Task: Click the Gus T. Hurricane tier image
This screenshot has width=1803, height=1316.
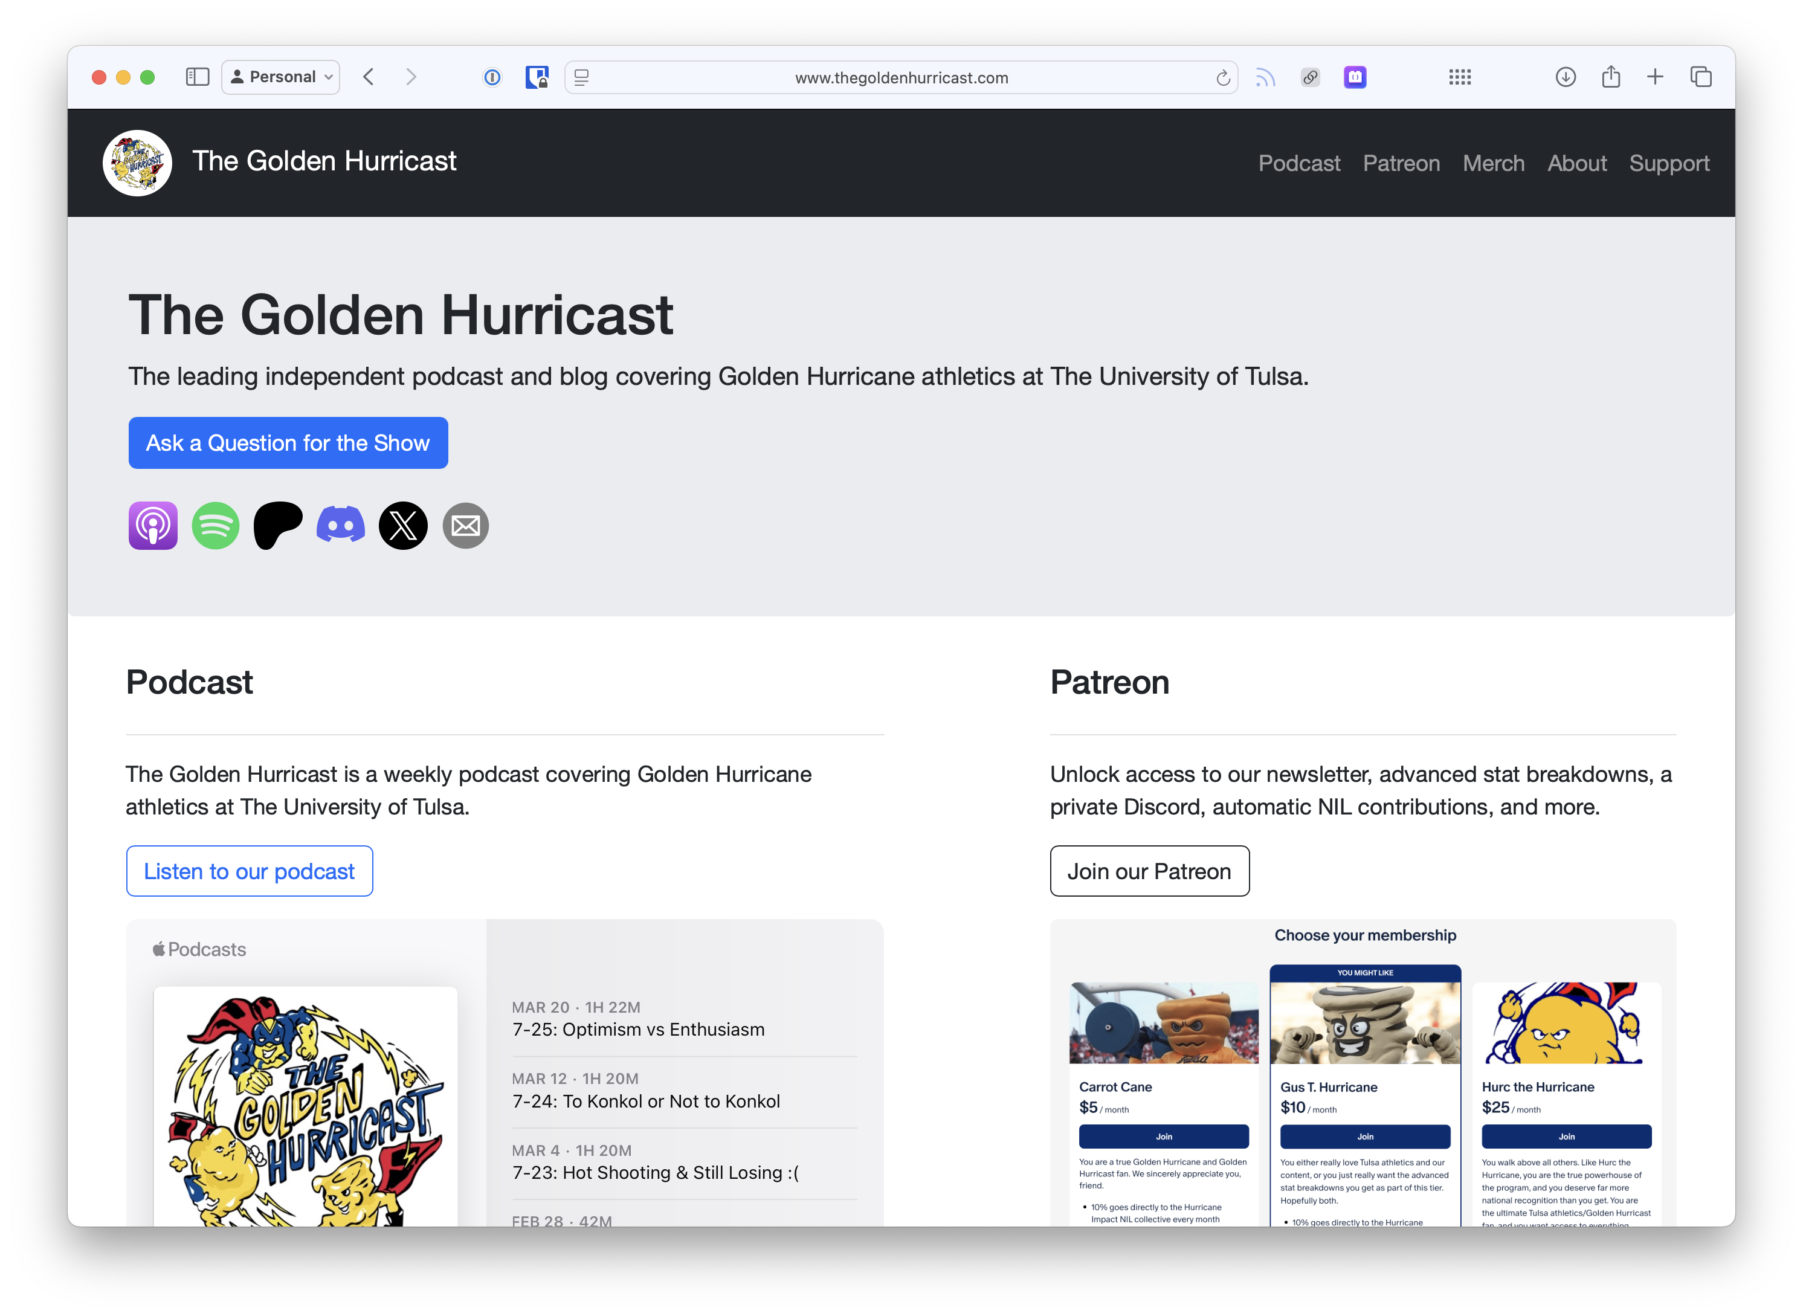Action: [1365, 1023]
